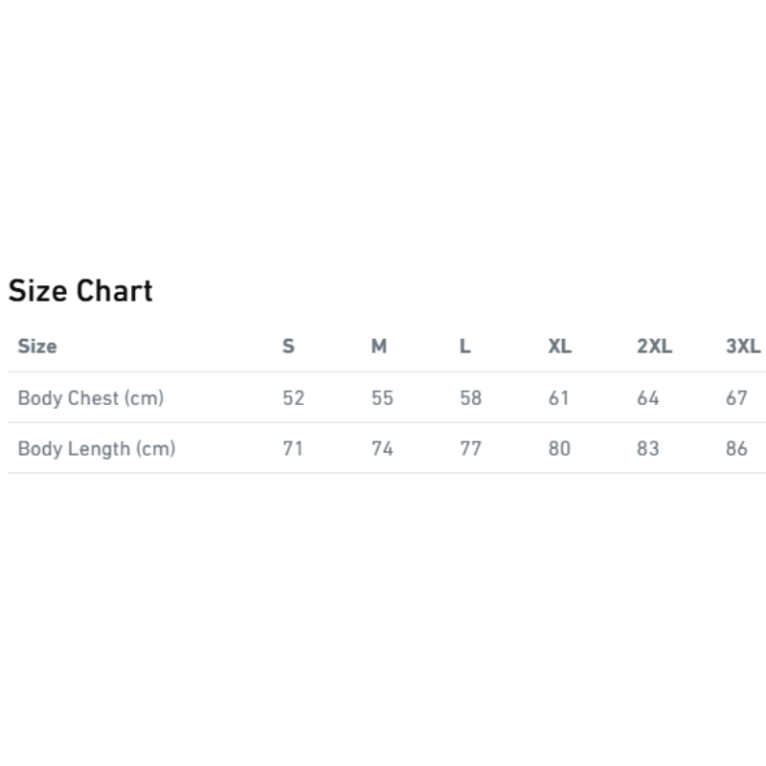Click length value 71 for size S
Viewport: 766px width, 766px height.
click(293, 447)
